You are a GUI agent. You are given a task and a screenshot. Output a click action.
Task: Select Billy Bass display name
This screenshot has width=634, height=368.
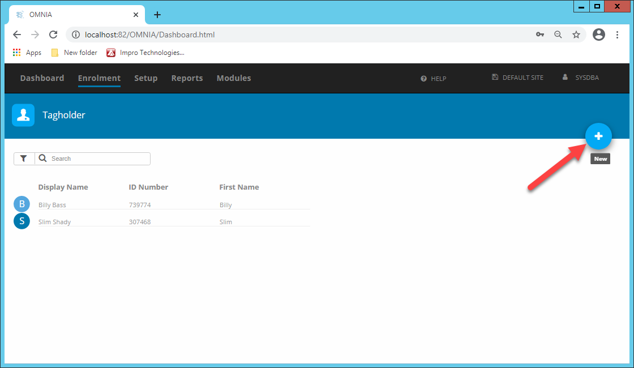(52, 205)
